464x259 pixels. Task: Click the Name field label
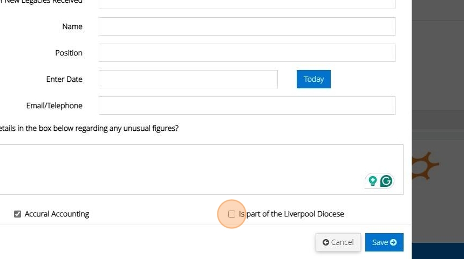pyautogui.click(x=72, y=26)
